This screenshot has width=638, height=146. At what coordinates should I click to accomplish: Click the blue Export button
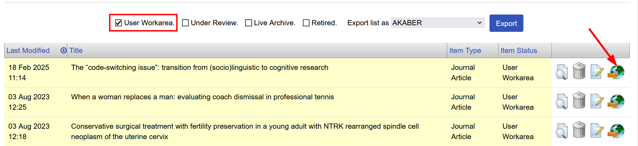tap(506, 23)
